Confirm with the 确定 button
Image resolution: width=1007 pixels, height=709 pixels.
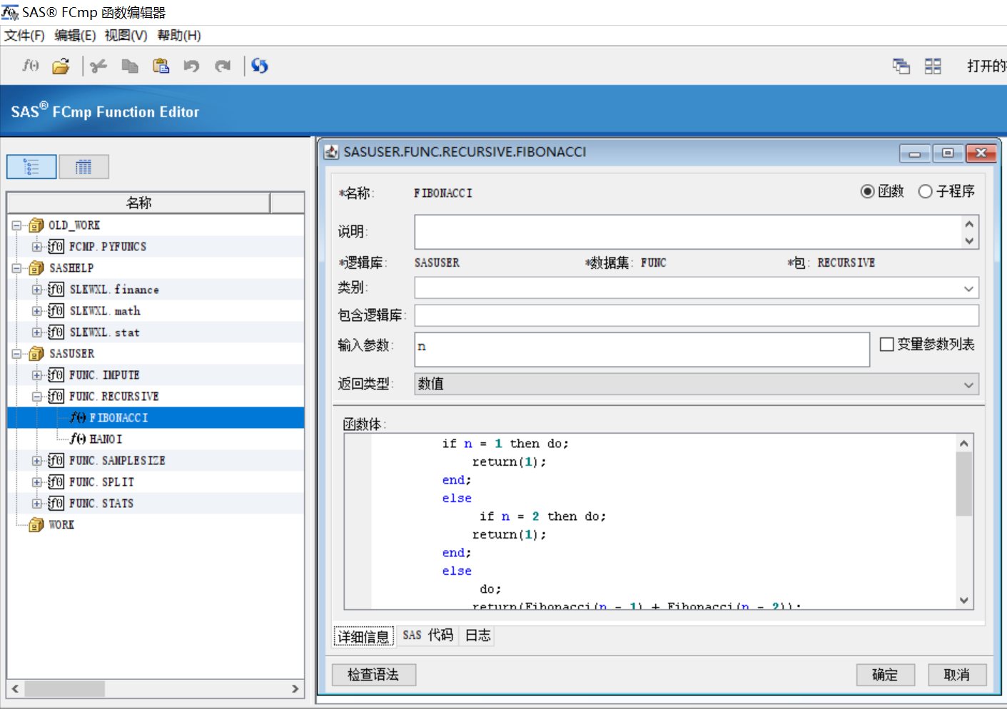[x=885, y=675]
